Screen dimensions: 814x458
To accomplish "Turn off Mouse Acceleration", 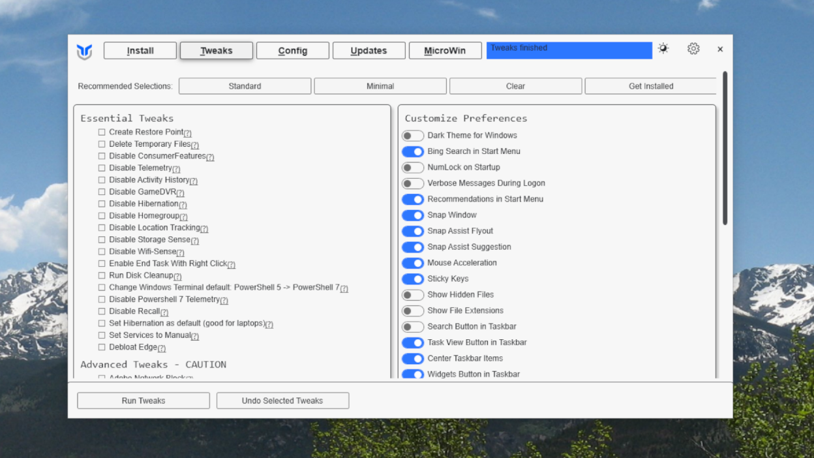I will tap(413, 263).
